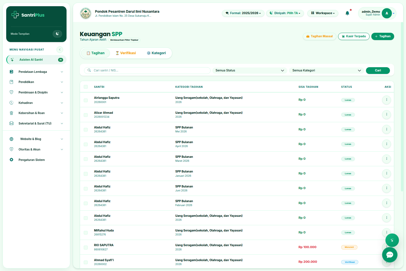
Task: Open row actions for Airlangga Saputra
Action: pos(387,100)
